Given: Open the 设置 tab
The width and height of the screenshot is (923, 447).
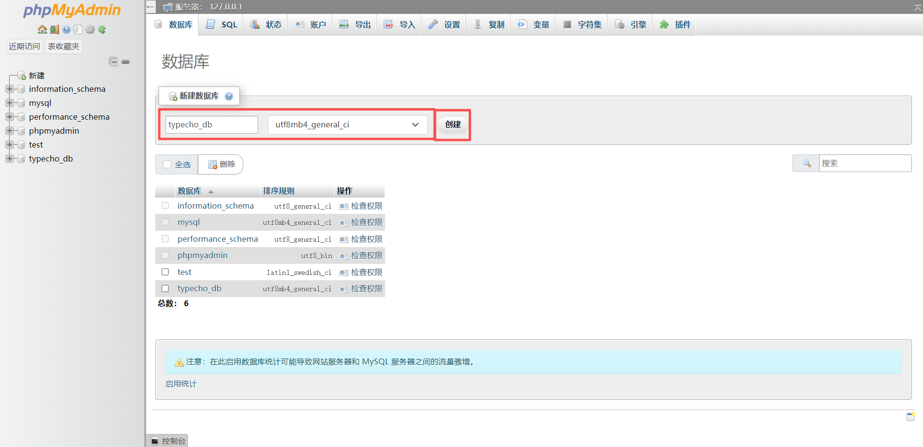Looking at the screenshot, I should pos(444,25).
